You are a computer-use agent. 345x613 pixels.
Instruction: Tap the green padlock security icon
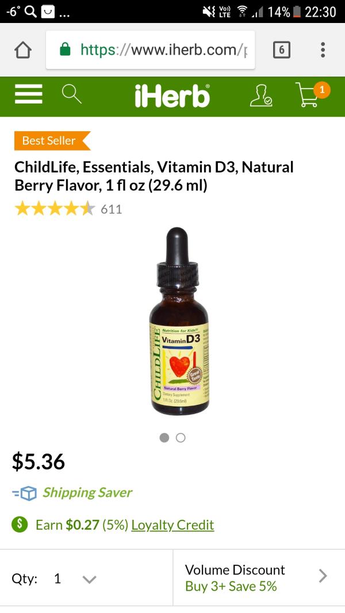65,49
